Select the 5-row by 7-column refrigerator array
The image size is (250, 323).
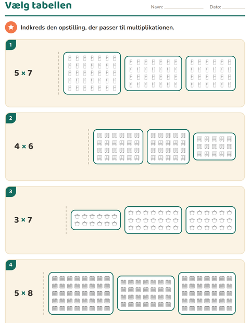click(x=92, y=73)
